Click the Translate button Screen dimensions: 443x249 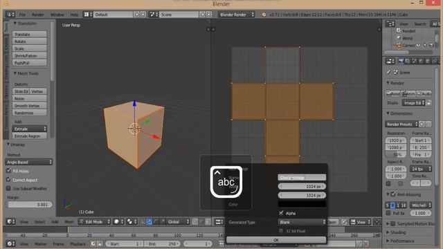point(29,34)
